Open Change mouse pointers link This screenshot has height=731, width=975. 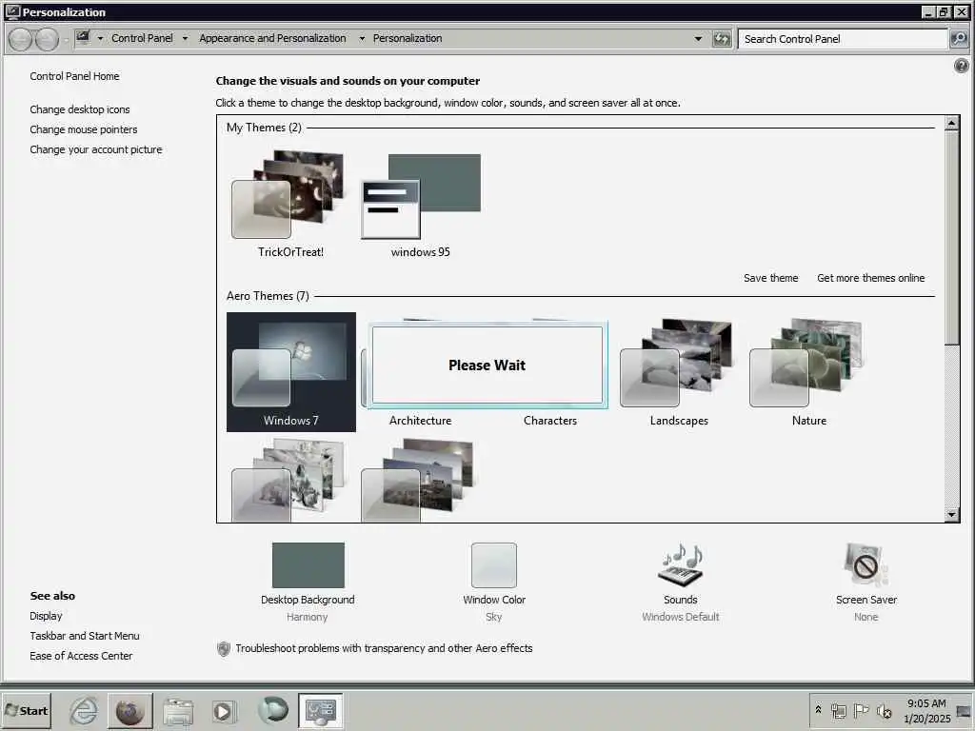[x=84, y=129]
